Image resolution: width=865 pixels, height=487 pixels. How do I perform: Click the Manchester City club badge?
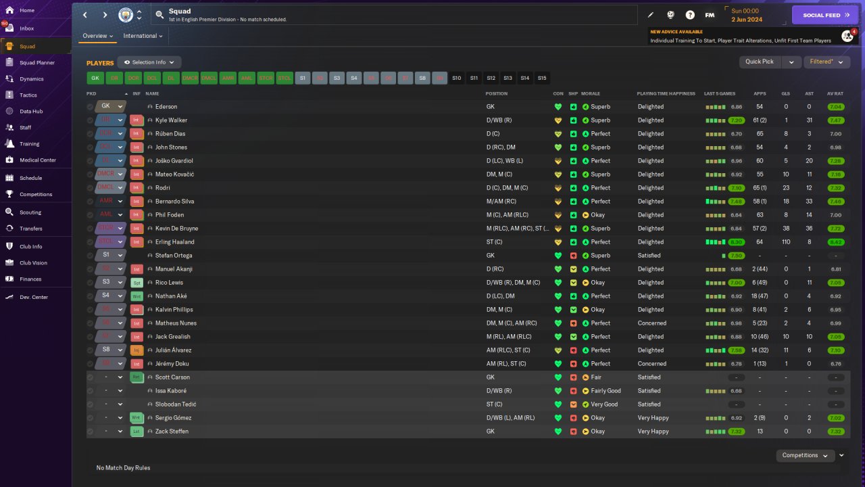tap(126, 15)
